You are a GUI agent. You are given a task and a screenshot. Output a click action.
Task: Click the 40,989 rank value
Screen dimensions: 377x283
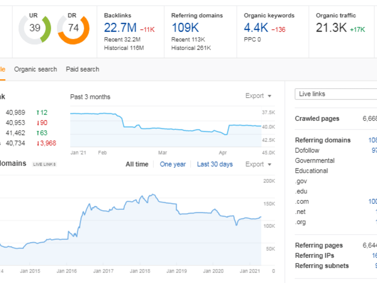point(15,112)
